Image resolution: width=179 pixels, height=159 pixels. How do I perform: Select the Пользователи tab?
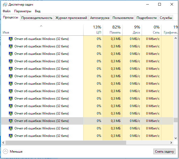click(123, 18)
